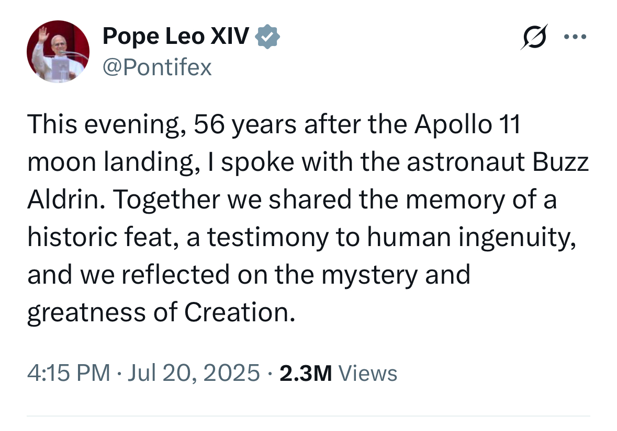
Task: Open Pope Leo XIV's profile picture
Action: (x=58, y=52)
